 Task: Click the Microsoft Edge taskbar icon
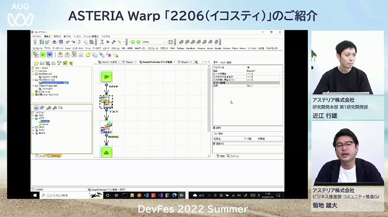click(174, 195)
